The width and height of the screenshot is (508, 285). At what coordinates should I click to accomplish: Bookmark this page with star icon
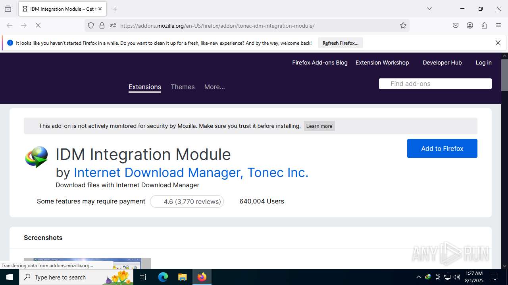pyautogui.click(x=403, y=25)
